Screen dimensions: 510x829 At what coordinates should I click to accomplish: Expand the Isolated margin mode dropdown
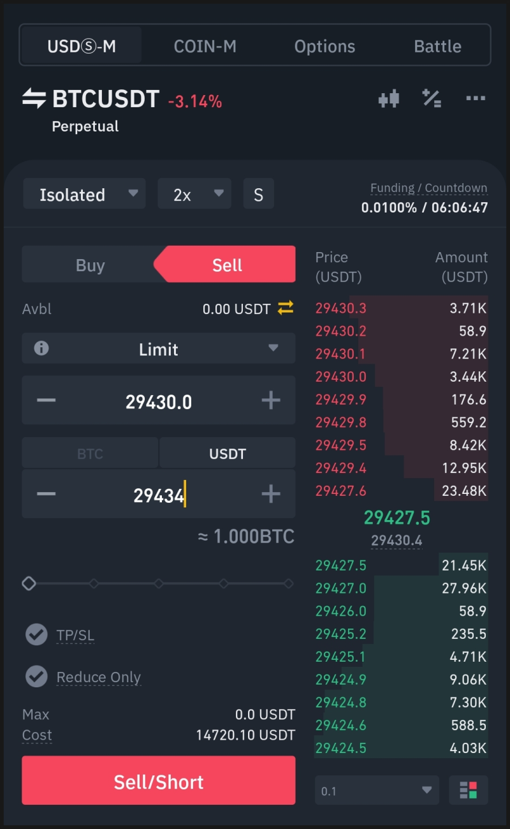(84, 194)
